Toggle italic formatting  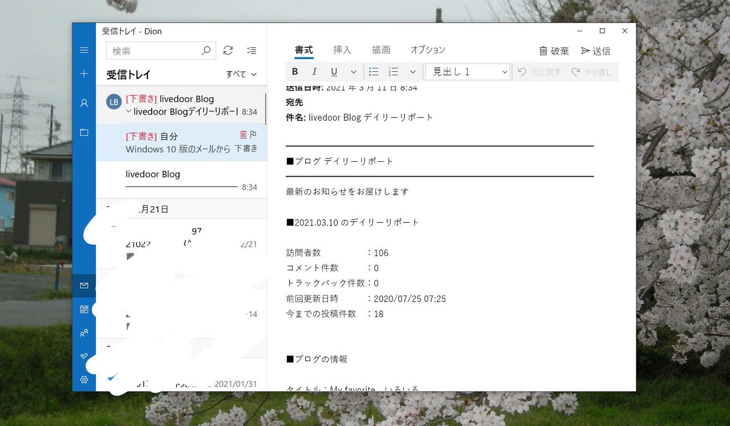pyautogui.click(x=314, y=72)
